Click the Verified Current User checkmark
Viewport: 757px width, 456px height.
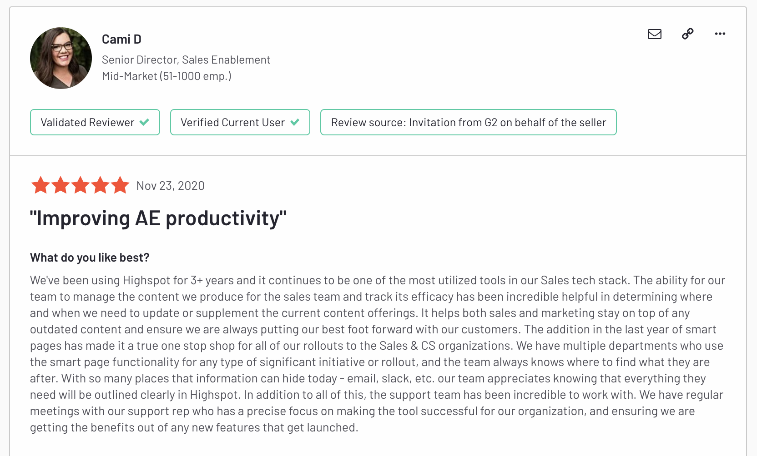pos(295,122)
